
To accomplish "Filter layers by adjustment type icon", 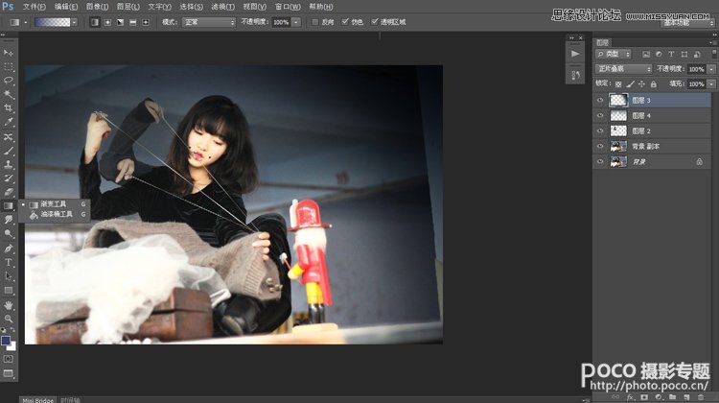I will (x=659, y=54).
